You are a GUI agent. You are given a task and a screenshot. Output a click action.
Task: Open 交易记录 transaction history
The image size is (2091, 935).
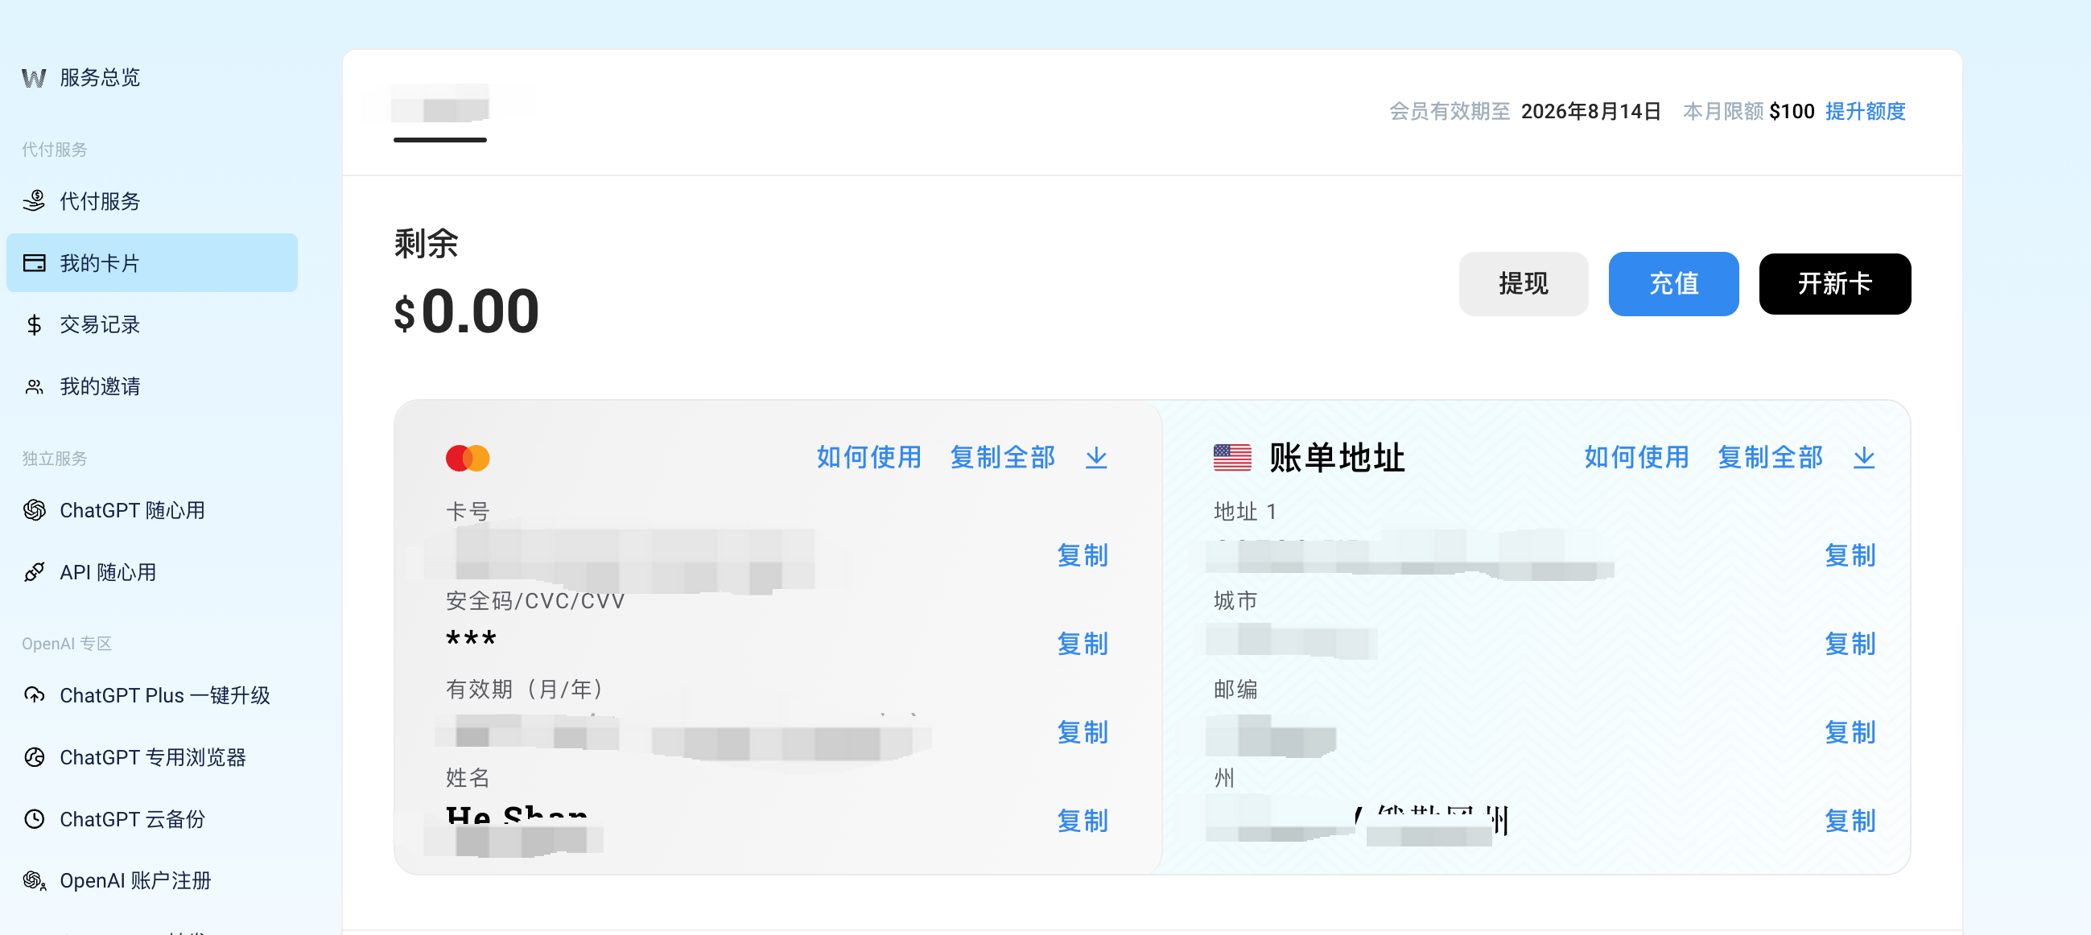[x=100, y=324]
